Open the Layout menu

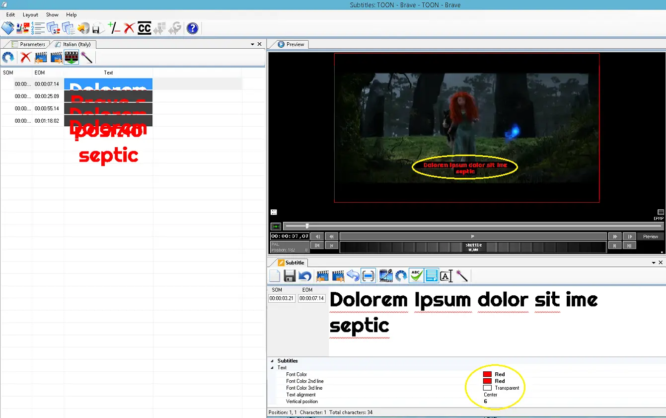pyautogui.click(x=30, y=15)
